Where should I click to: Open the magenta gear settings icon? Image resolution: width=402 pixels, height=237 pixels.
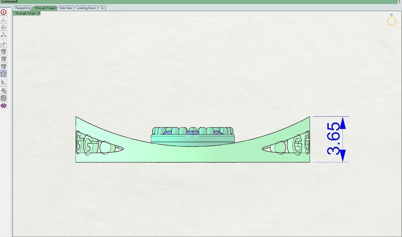click(x=4, y=106)
